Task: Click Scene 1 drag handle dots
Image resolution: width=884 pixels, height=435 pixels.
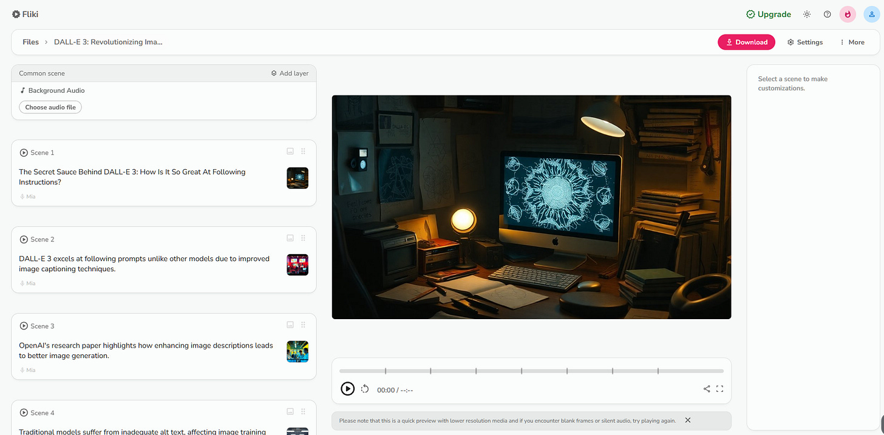Action: tap(304, 152)
